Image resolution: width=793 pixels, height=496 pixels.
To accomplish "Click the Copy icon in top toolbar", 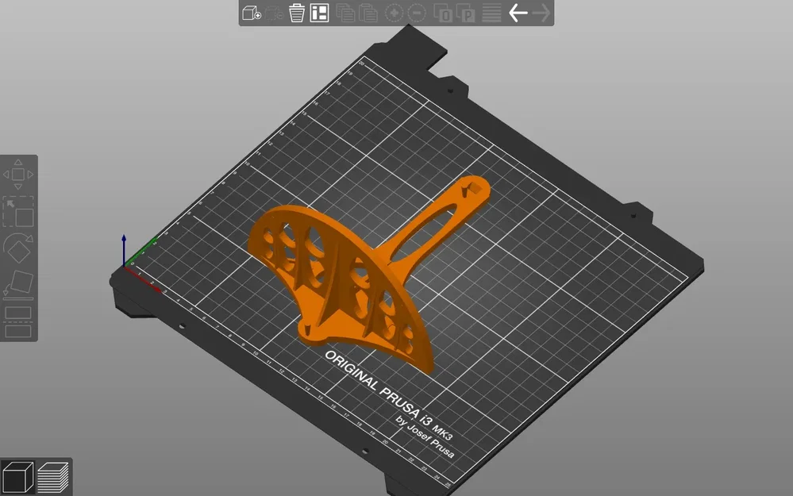I will tap(345, 13).
